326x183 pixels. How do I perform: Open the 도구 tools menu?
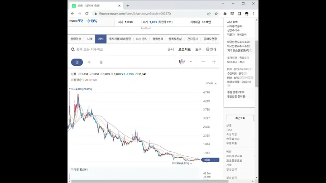click(198, 49)
